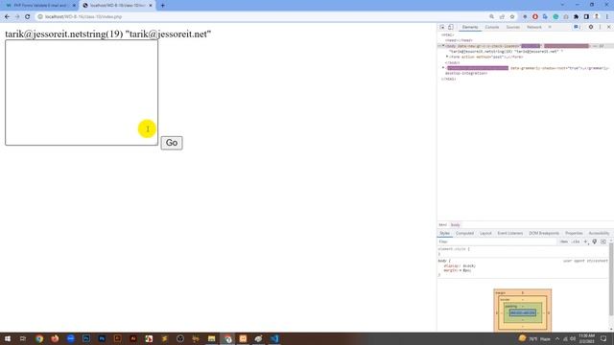Image resolution: width=614 pixels, height=345 pixels.
Task: Close the localhost index.php browser tab
Action: (151, 6)
